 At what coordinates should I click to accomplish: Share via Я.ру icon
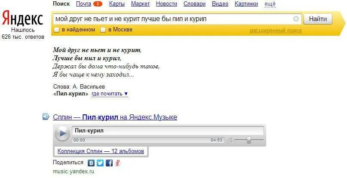118,163
